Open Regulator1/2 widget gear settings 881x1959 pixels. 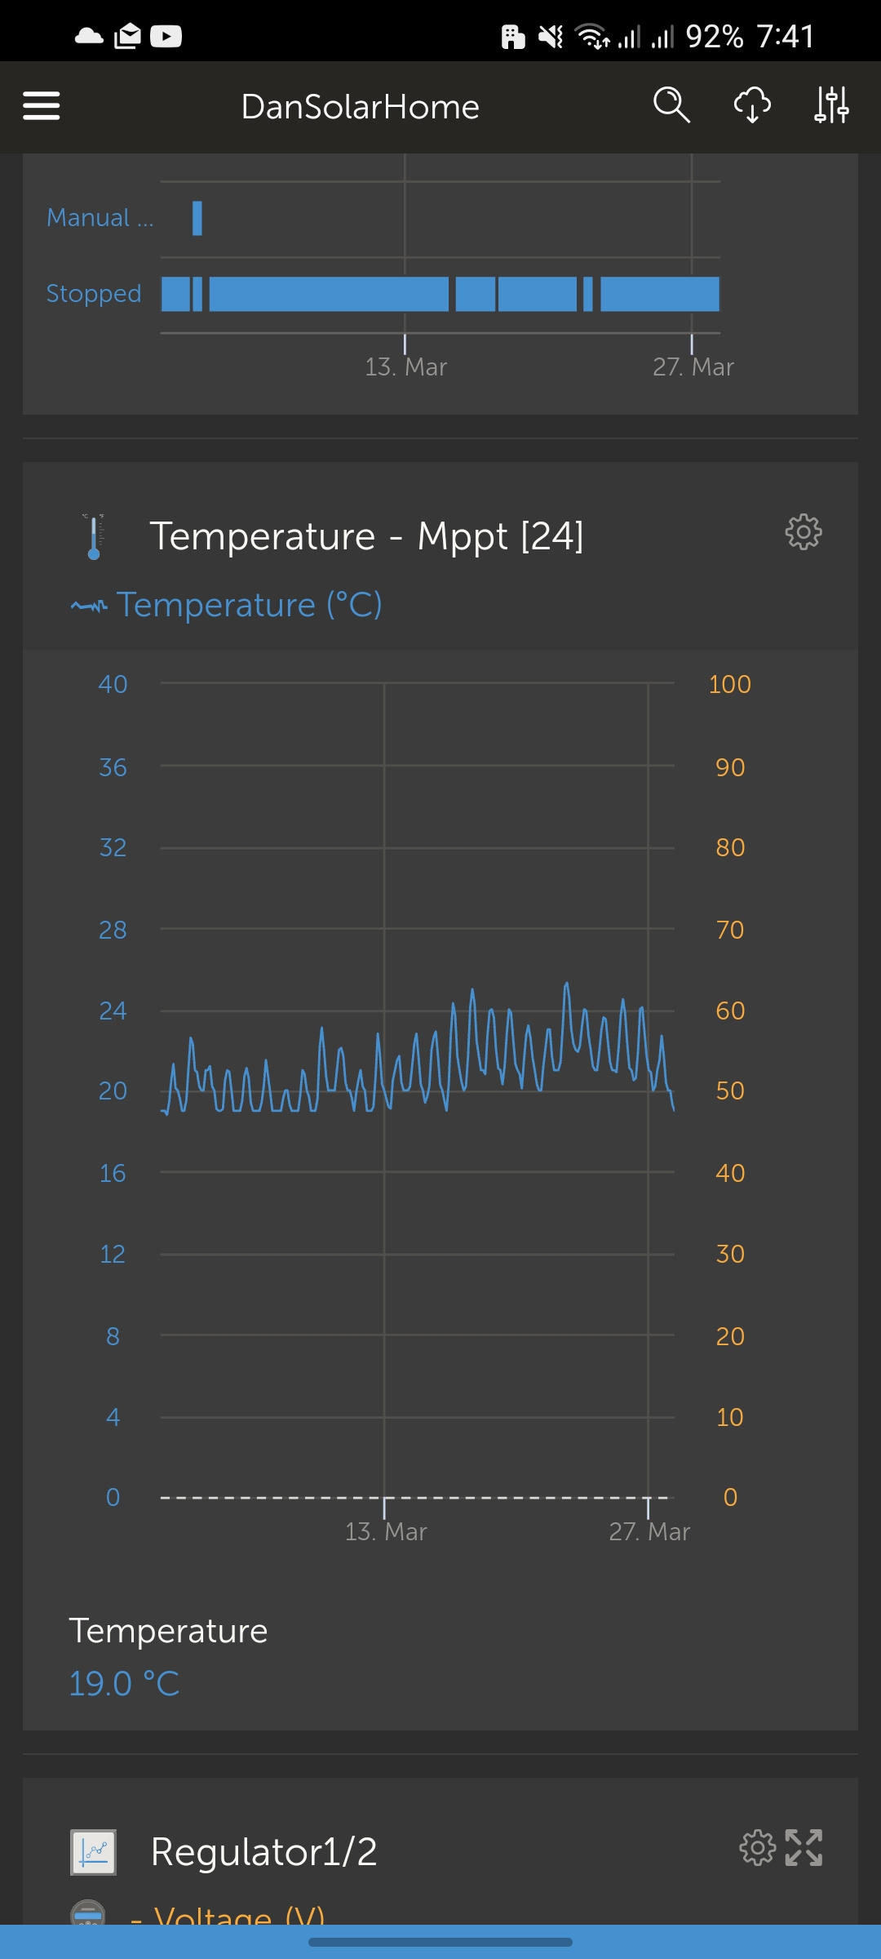click(x=757, y=1848)
